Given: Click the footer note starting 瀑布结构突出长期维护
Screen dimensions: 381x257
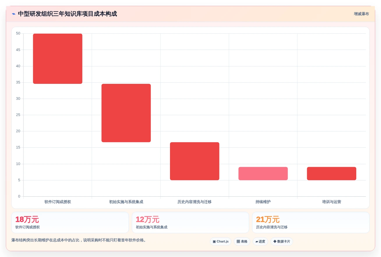Looking at the screenshot, I should coord(79,240).
